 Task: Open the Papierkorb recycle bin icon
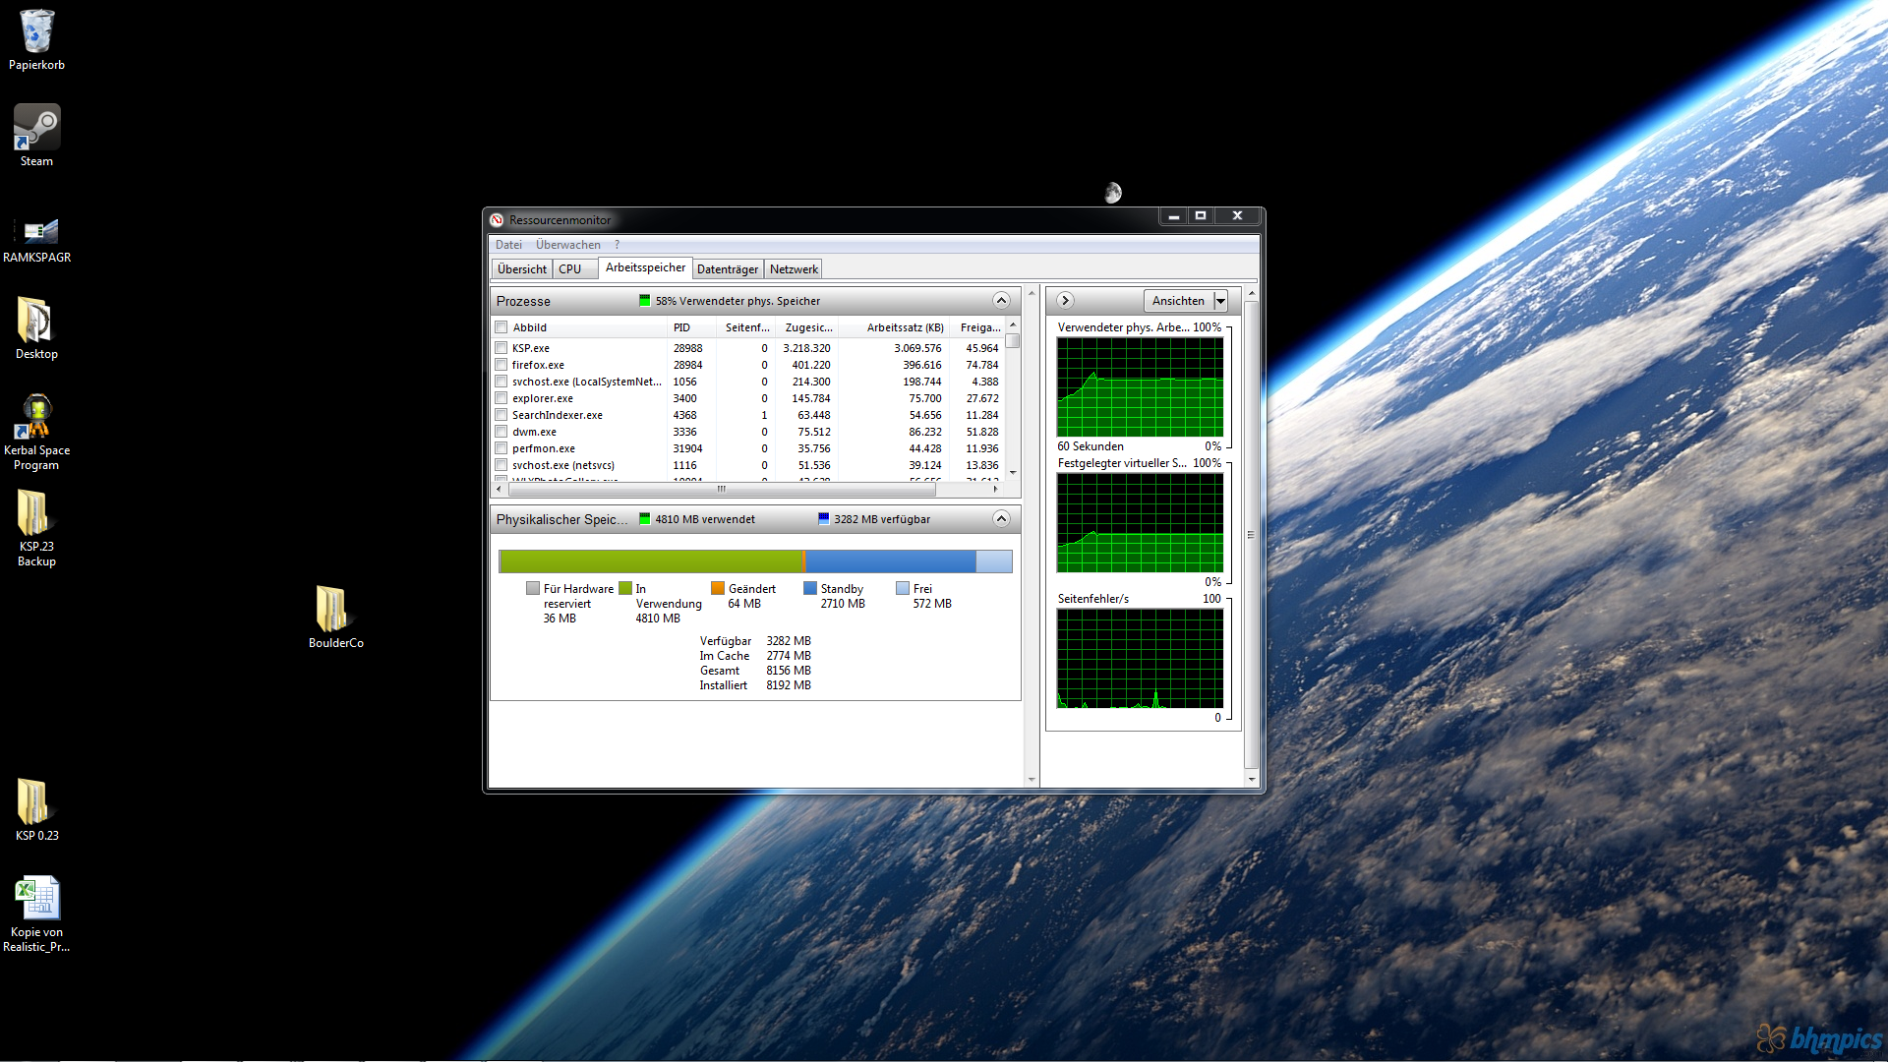point(36,34)
